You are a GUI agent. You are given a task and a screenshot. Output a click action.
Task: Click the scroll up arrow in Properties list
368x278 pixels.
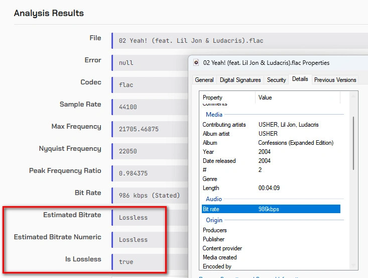[353, 96]
